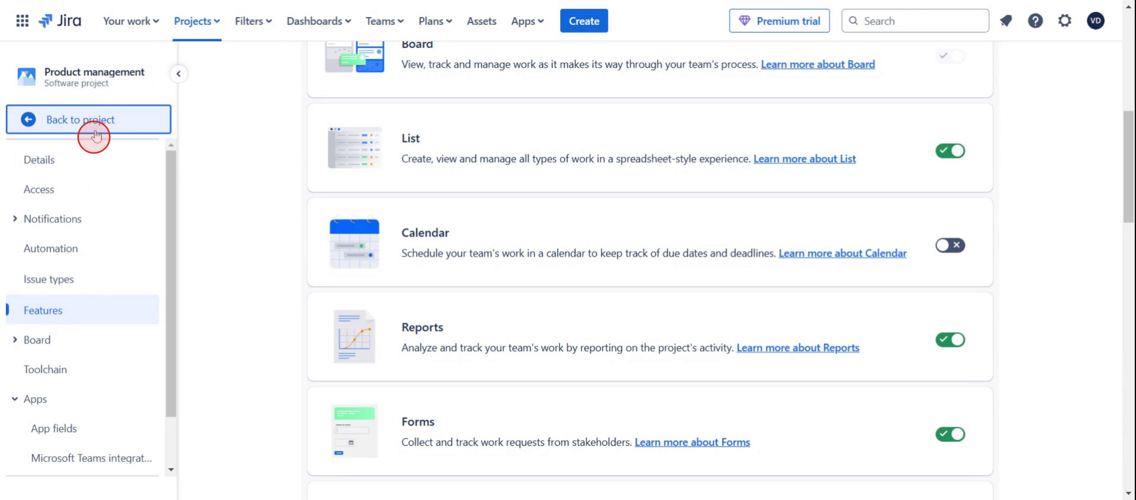Screen dimensions: 1136x500
Task: Click the Product management project avatar
Action: click(x=26, y=77)
